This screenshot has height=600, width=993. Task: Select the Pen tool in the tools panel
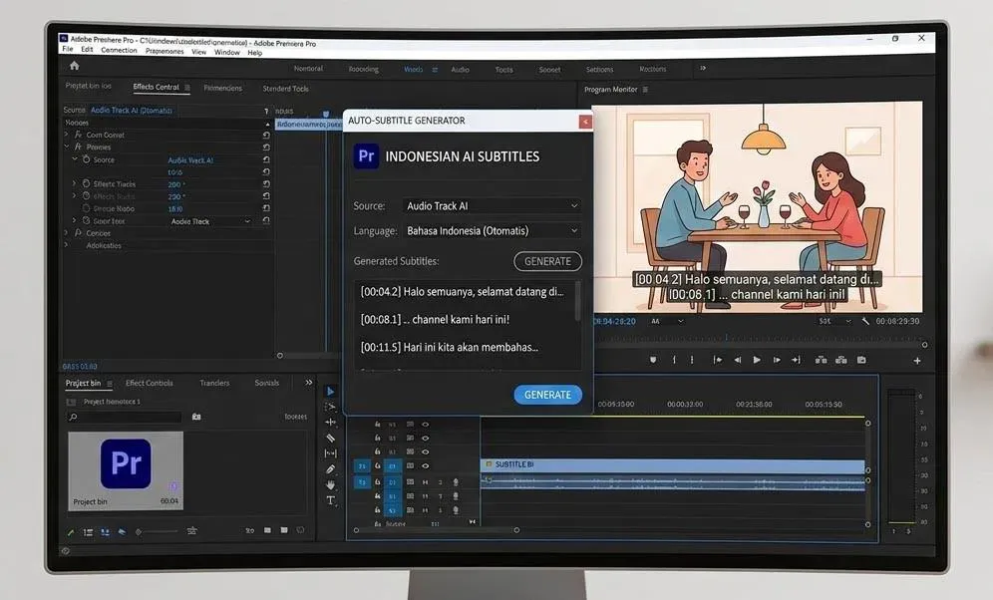[x=330, y=467]
